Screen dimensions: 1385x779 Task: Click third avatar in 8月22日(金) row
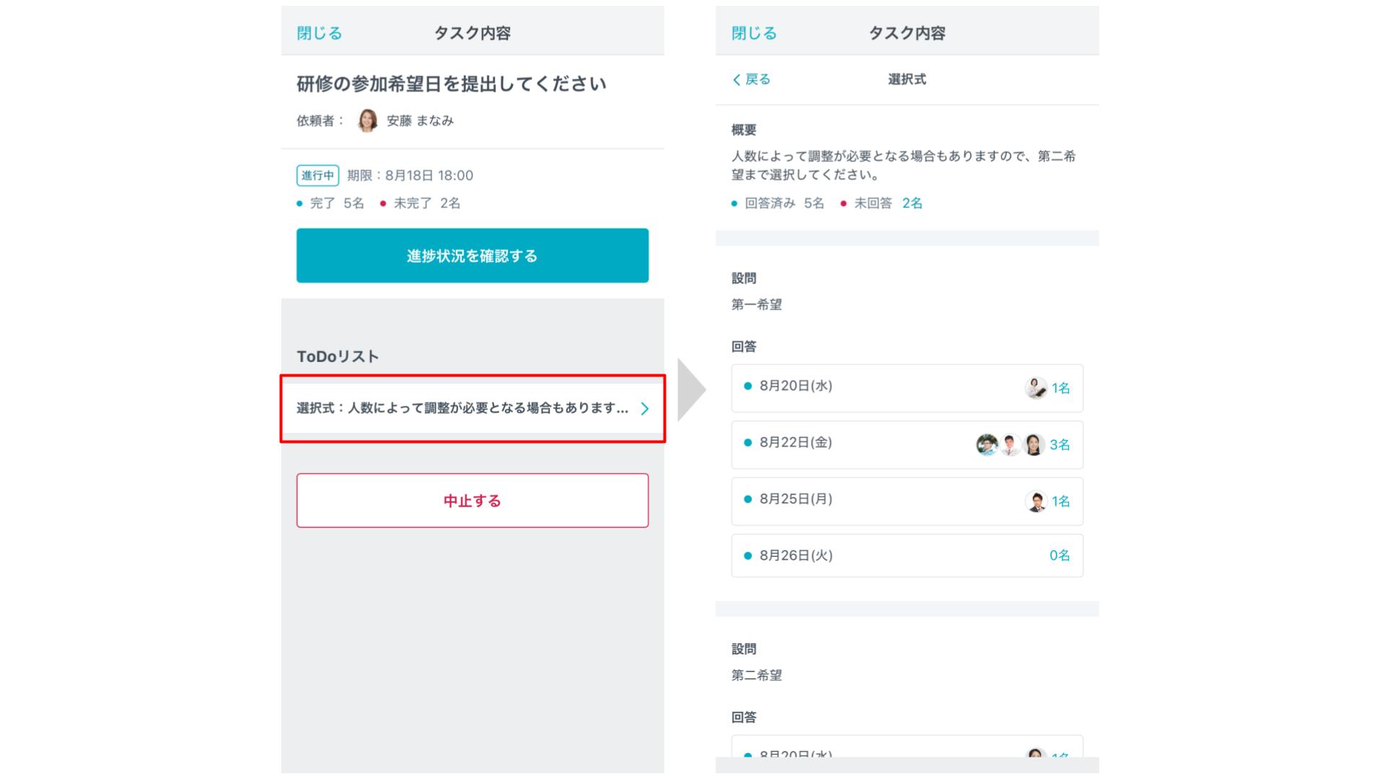(1034, 445)
